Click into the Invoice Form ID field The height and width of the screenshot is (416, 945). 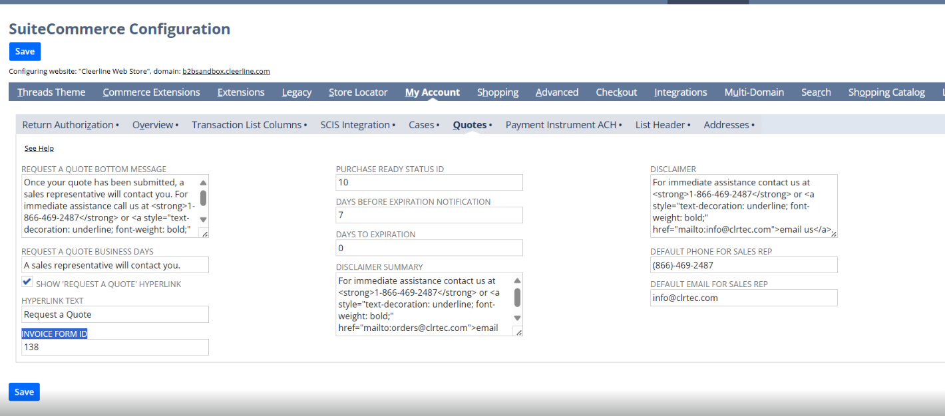point(114,347)
